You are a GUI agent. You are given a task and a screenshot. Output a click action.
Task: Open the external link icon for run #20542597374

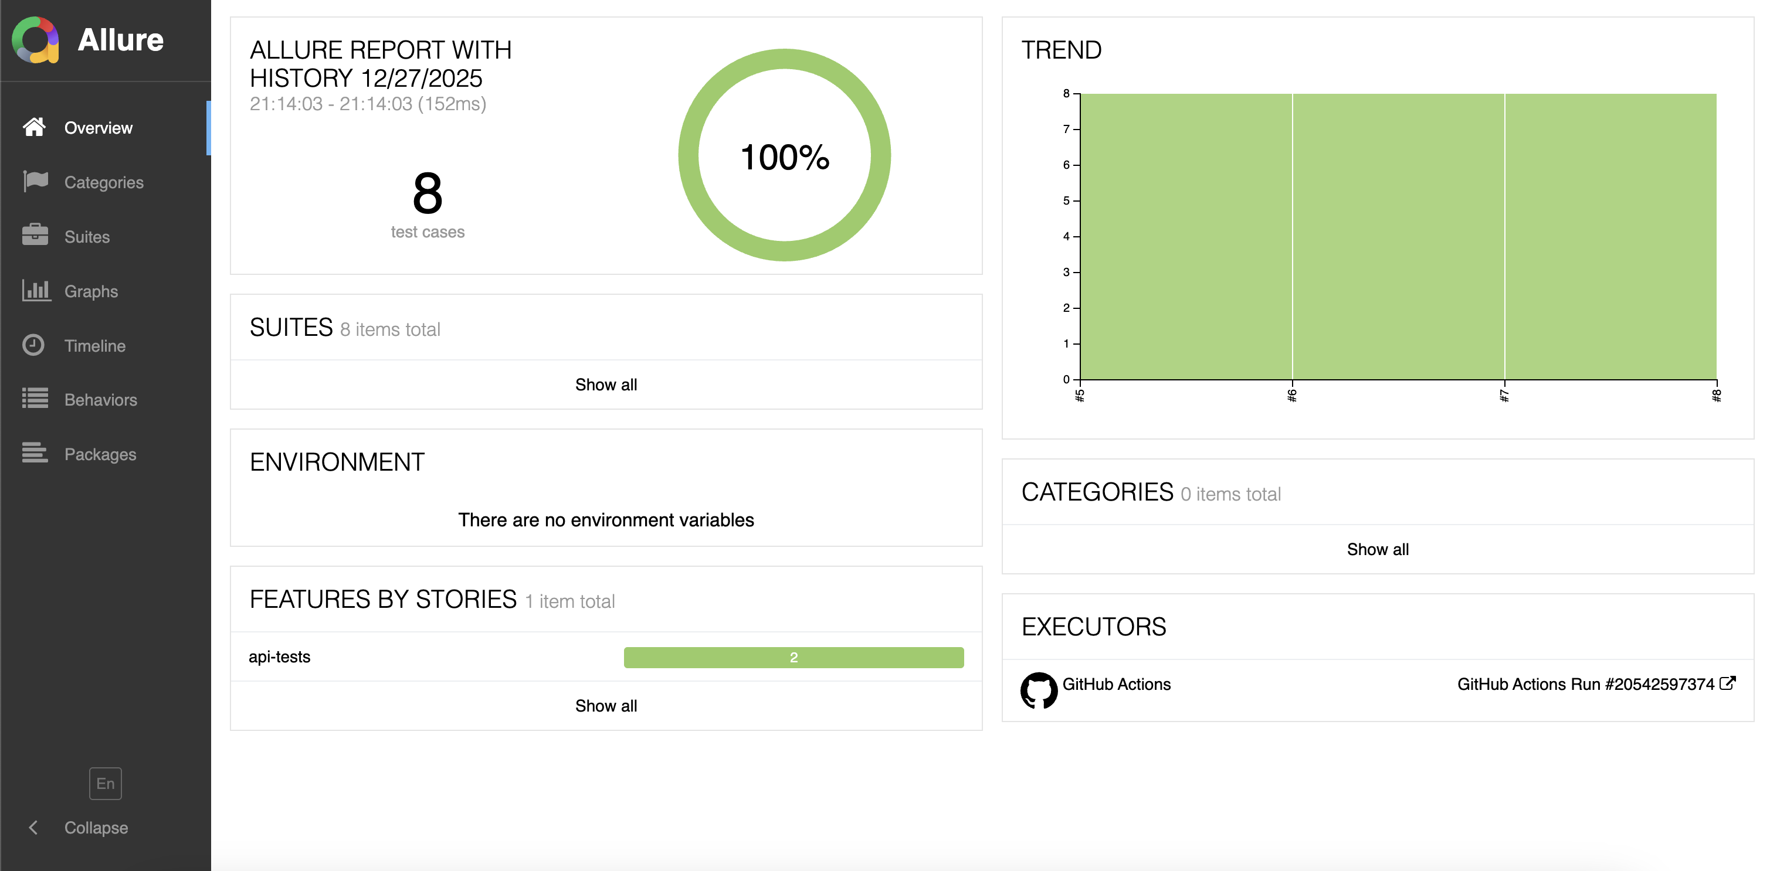(x=1727, y=683)
